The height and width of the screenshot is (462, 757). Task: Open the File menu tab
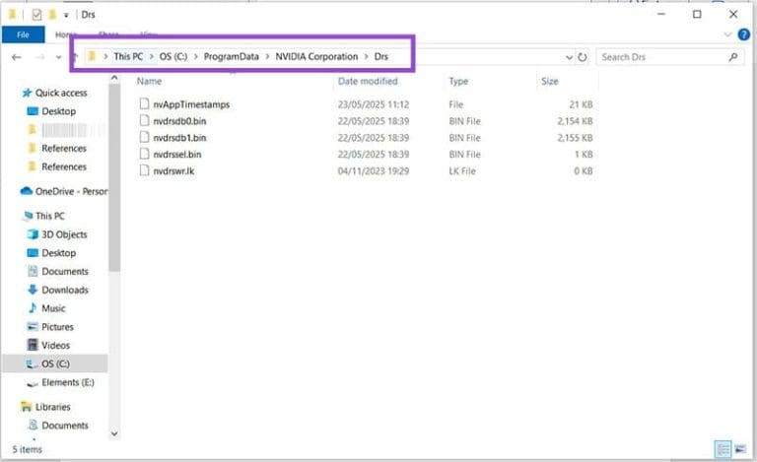[21, 34]
